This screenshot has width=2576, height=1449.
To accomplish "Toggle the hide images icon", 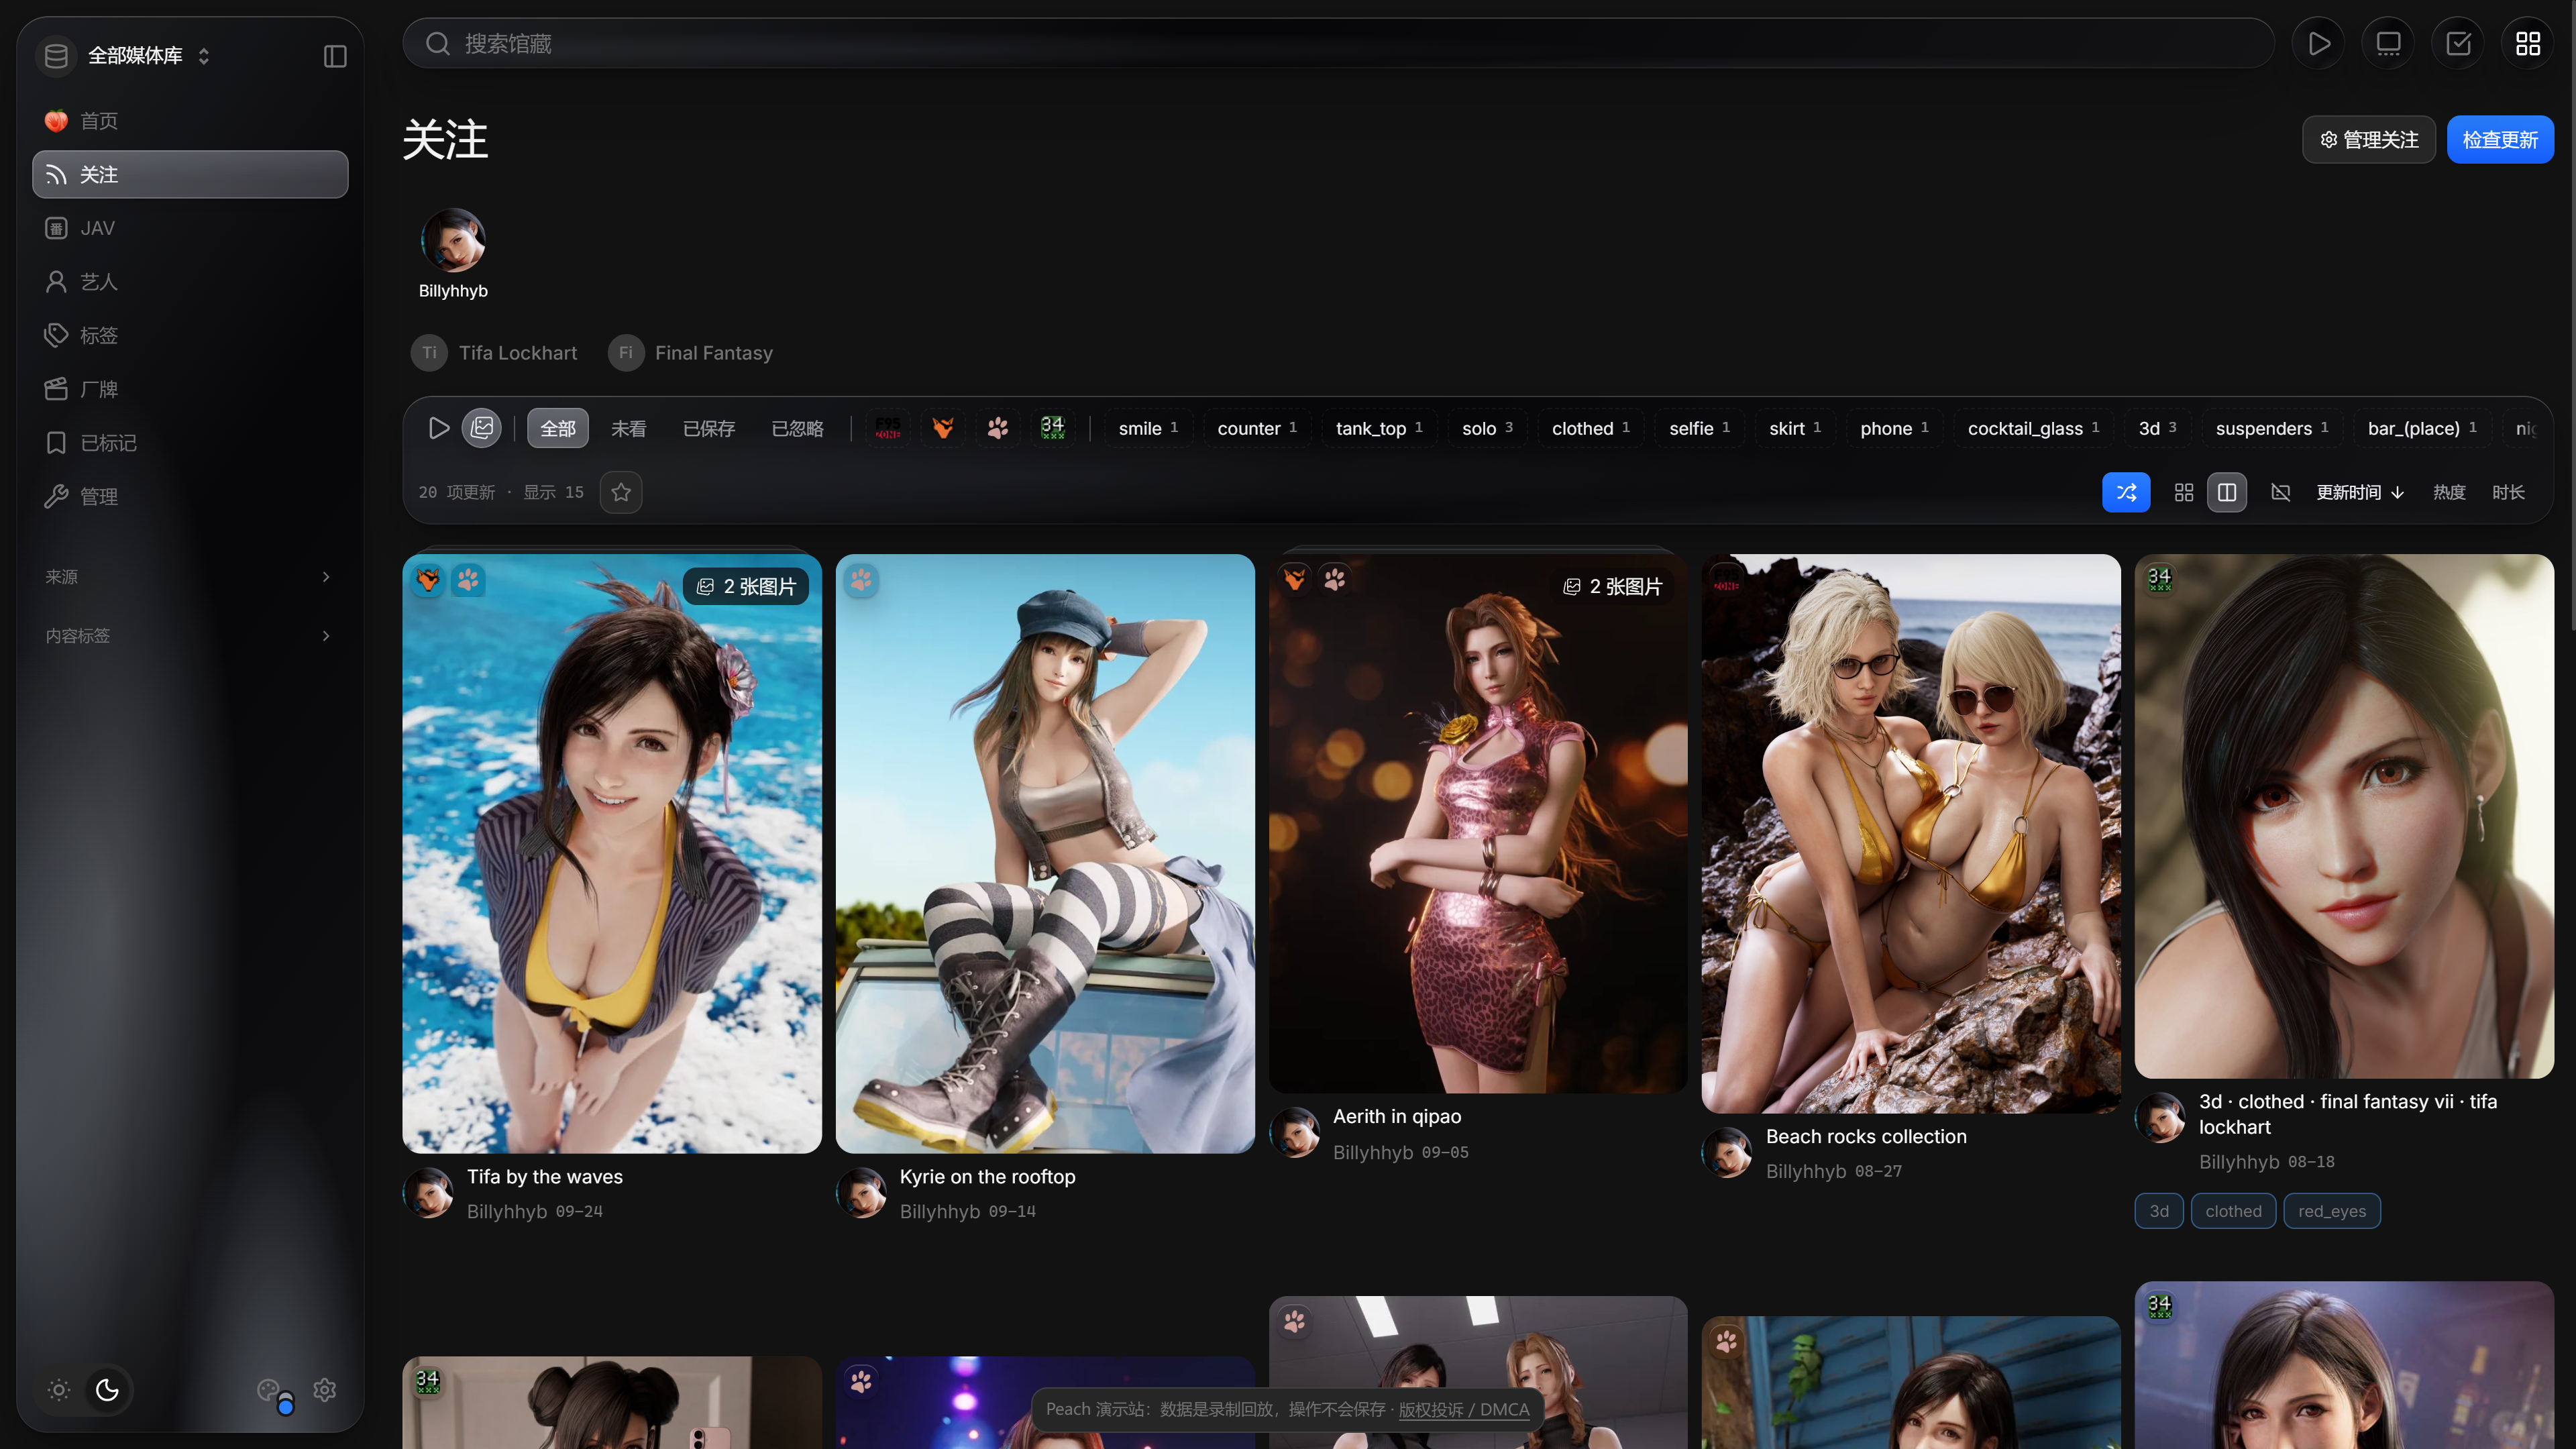I will pos(2280,492).
